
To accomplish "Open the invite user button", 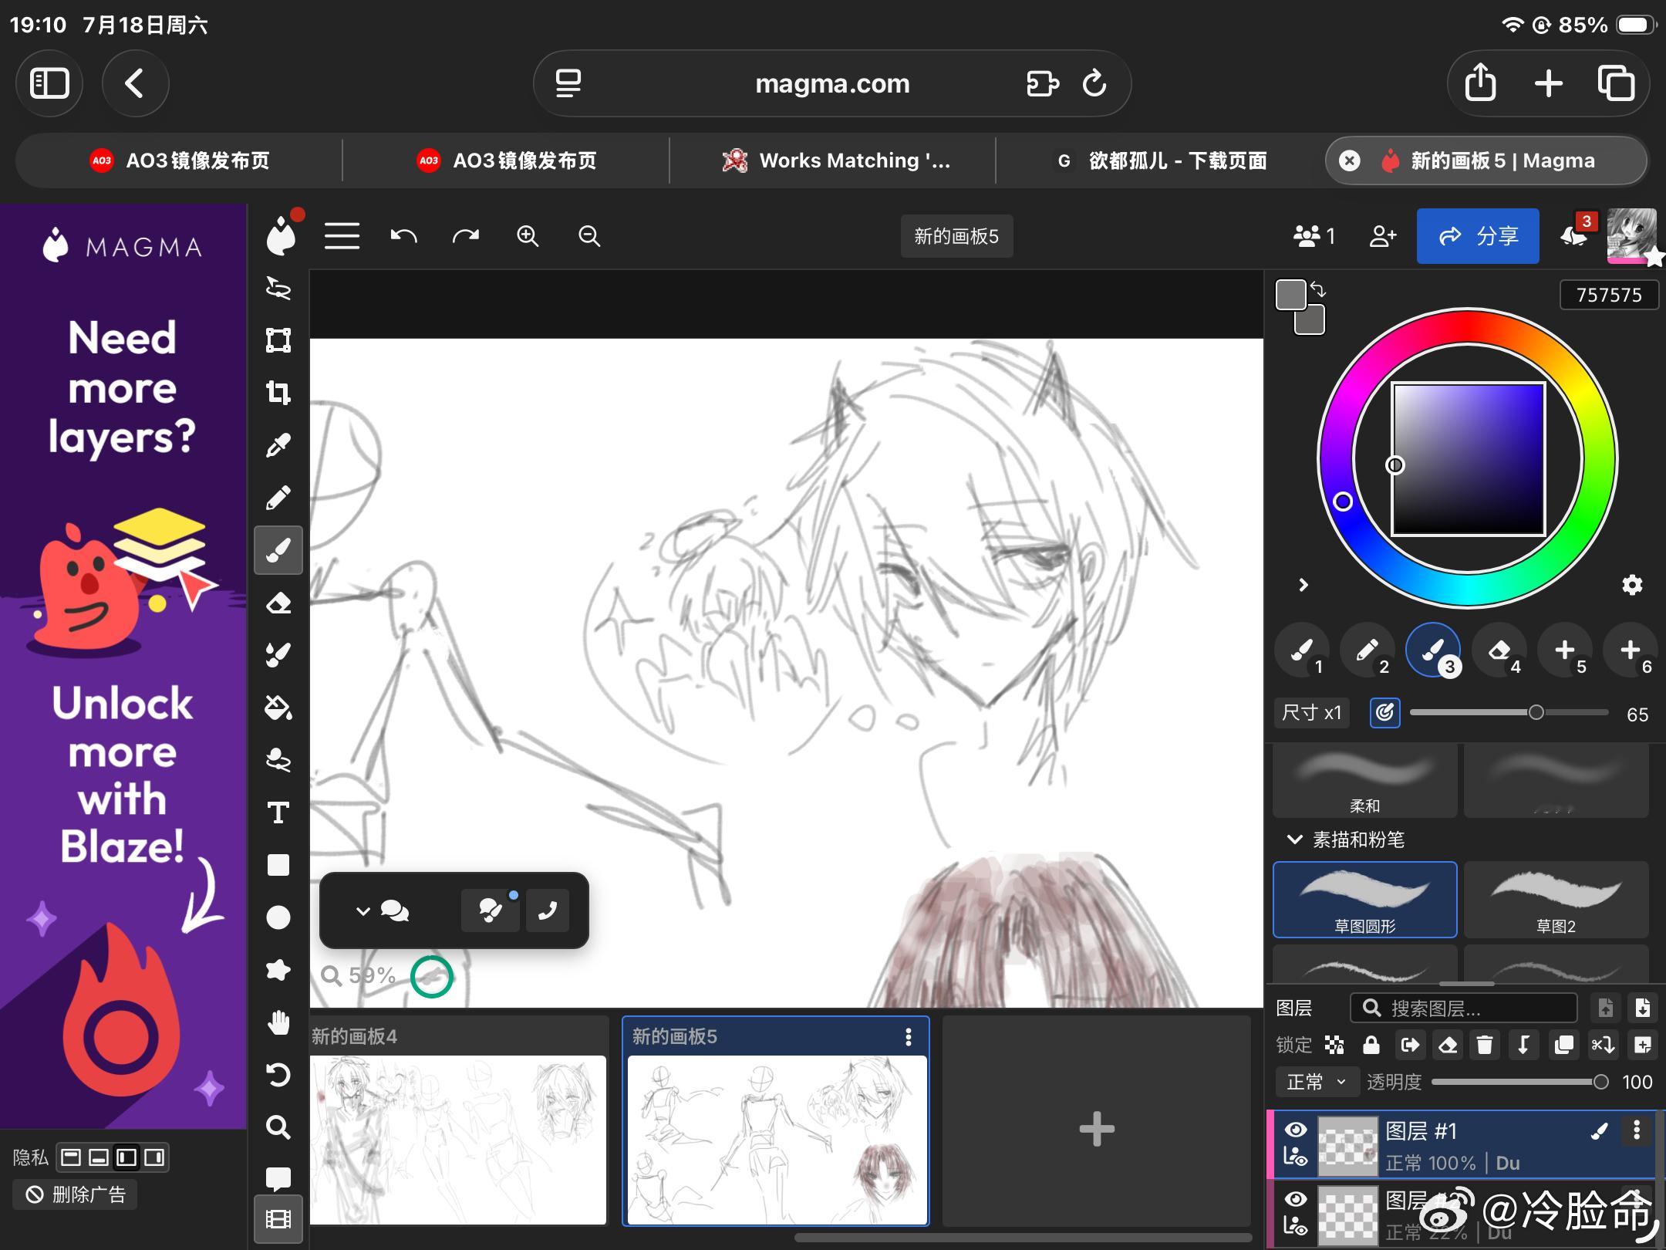I will (1383, 236).
